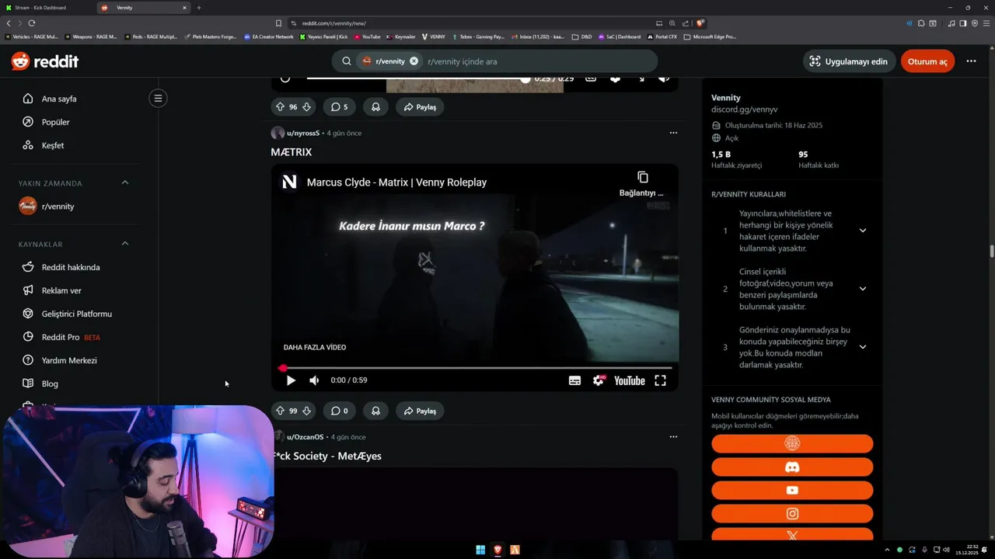Open options menu of the MÆTRIX post
Image resolution: width=995 pixels, height=559 pixels.
click(x=673, y=133)
